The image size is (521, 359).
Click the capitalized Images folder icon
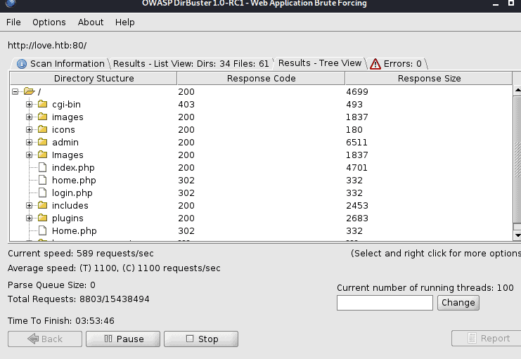(42, 155)
